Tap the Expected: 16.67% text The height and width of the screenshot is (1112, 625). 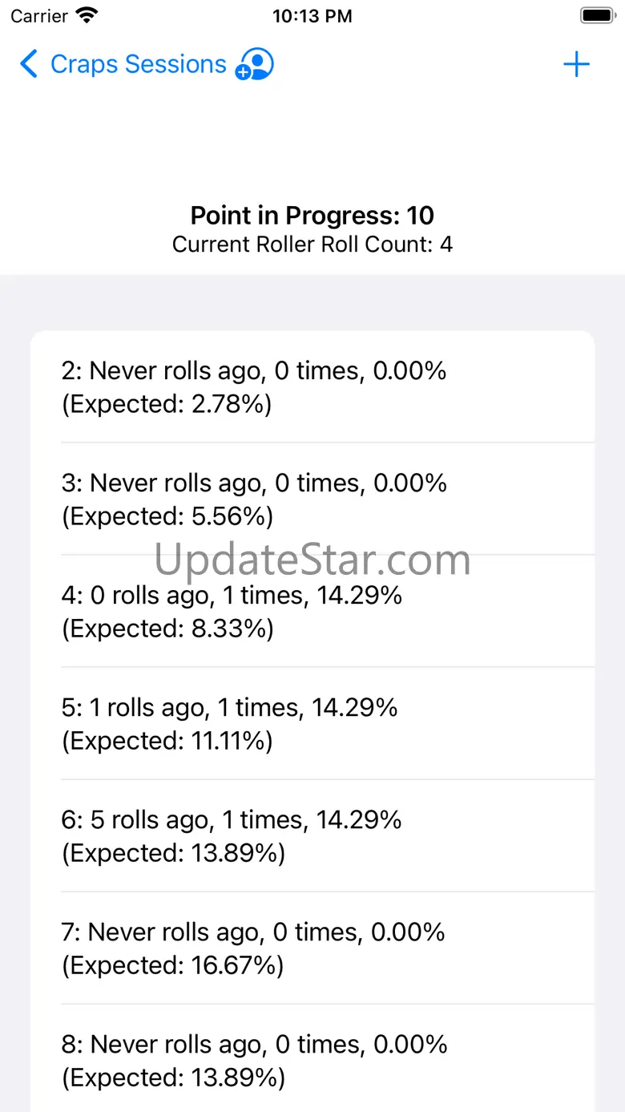point(172,965)
